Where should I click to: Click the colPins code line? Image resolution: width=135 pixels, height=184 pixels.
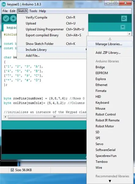pyautogui.click(x=44, y=103)
